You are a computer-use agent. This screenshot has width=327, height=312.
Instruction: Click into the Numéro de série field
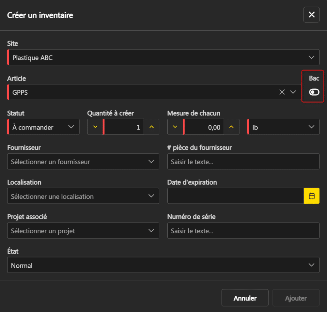tap(243, 231)
